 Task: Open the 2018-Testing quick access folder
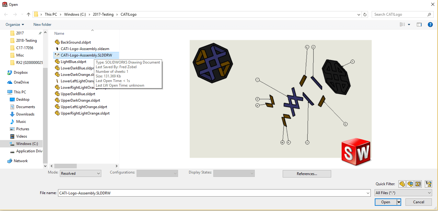26,41
